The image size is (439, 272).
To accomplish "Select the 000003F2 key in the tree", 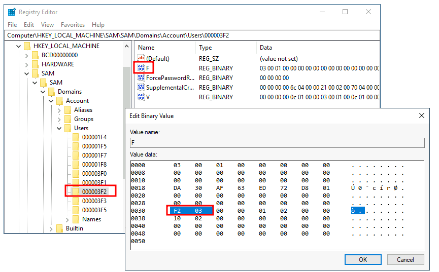I will click(94, 192).
